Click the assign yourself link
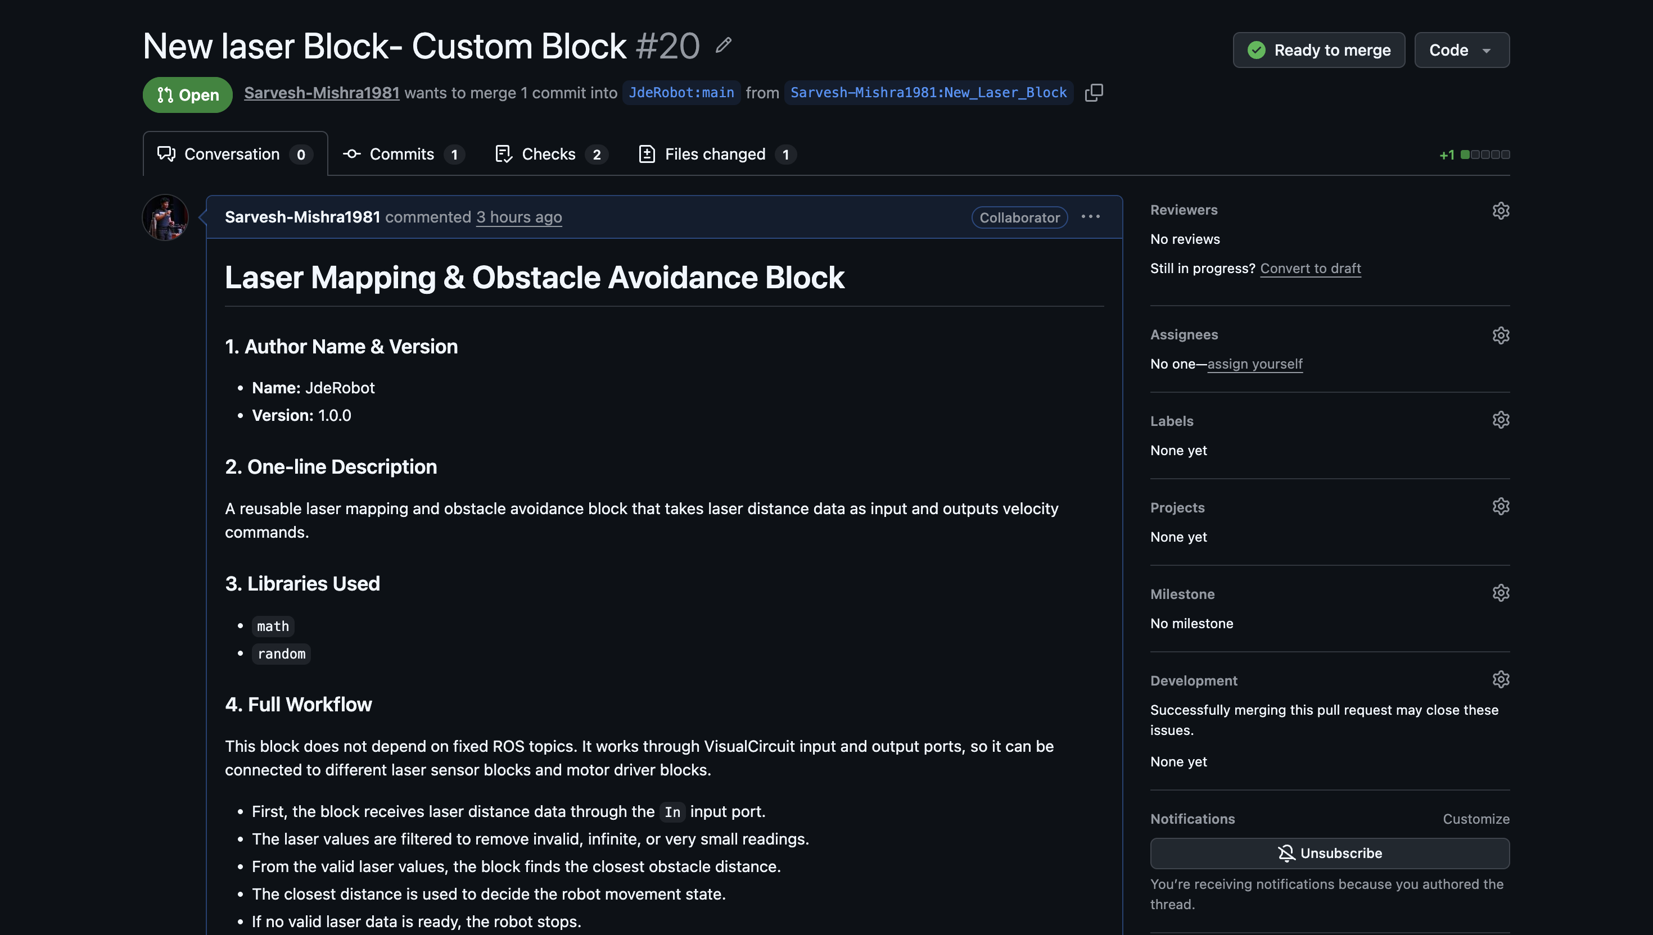This screenshot has width=1653, height=935. (1255, 364)
